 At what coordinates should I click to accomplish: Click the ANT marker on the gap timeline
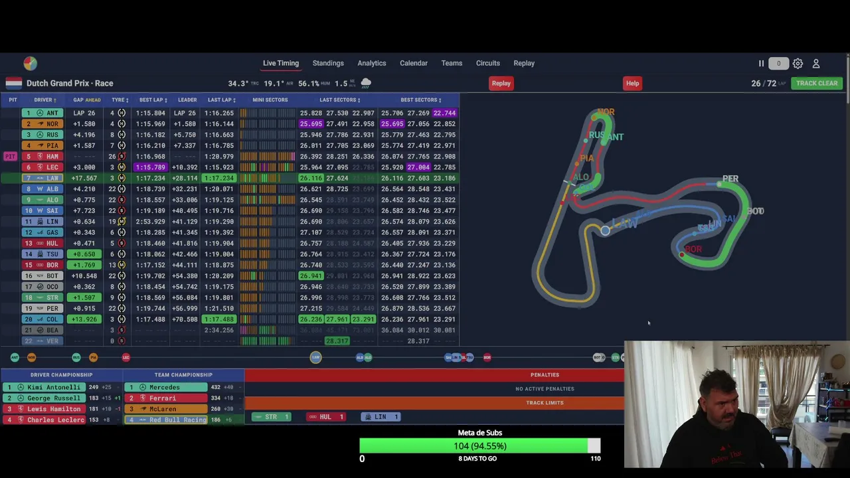[x=15, y=358]
